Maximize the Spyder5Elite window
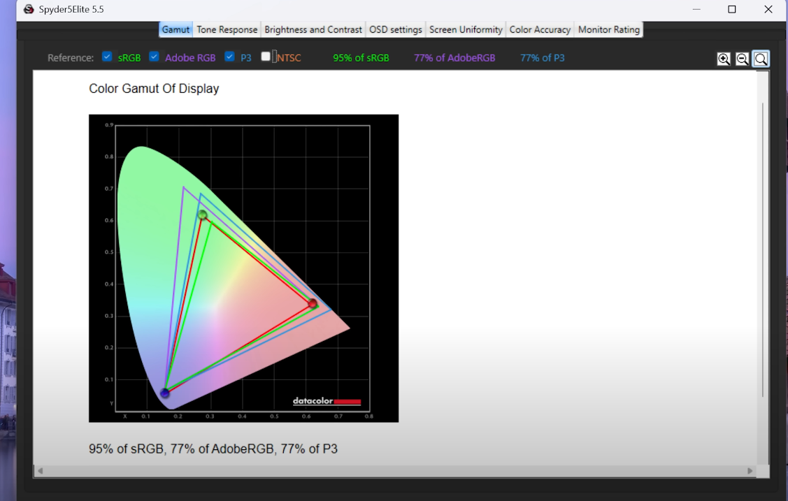Screen dimensions: 788x501 click(x=731, y=9)
